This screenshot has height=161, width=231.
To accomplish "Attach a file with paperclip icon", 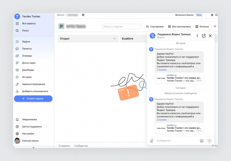I will (152, 141).
